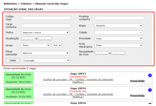This screenshot has width=156, height=106.
Task: Open the Corporação dropdown
Action: [46, 60]
